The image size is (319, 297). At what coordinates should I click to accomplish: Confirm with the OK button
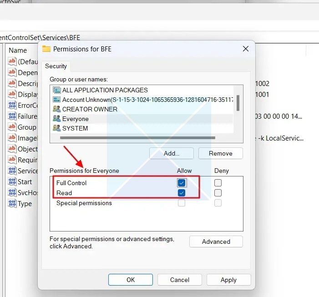(x=131, y=280)
